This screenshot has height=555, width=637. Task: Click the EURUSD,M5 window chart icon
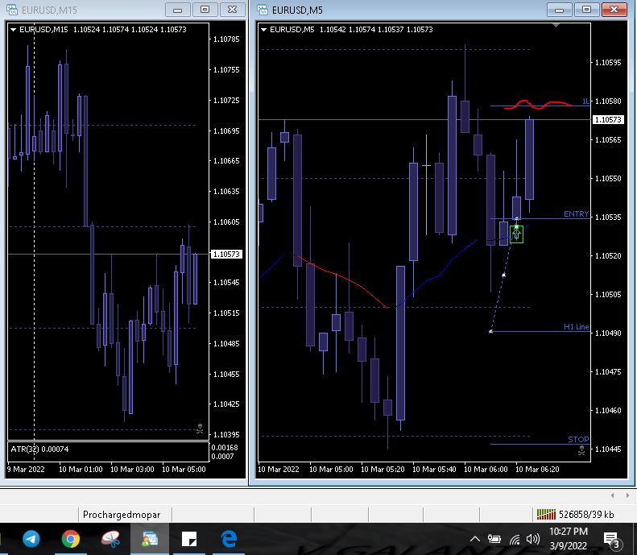(263, 10)
